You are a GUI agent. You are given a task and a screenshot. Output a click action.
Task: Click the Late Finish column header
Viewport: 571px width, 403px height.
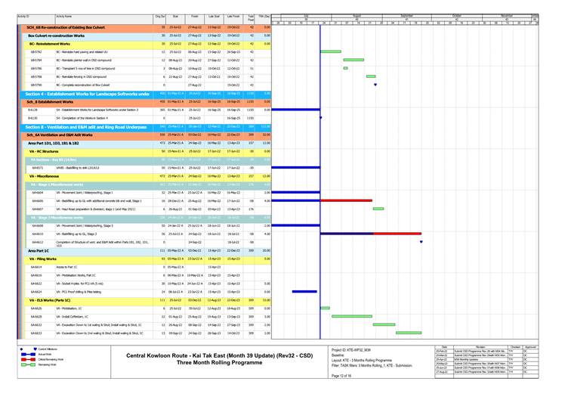[233, 16]
